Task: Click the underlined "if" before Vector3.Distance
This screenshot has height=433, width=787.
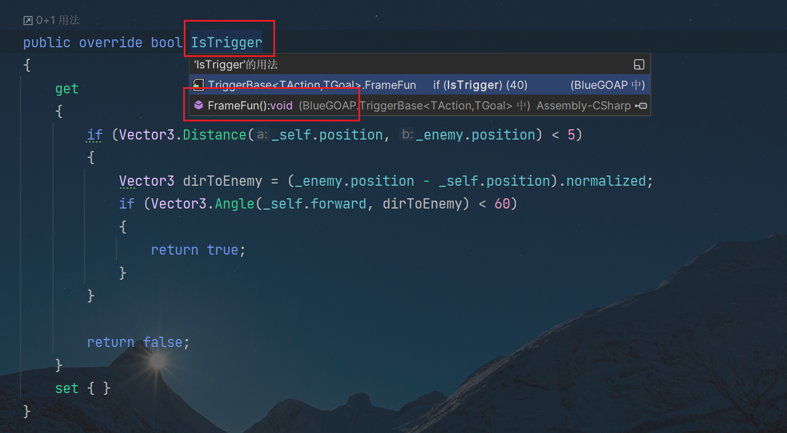Action: [x=95, y=135]
